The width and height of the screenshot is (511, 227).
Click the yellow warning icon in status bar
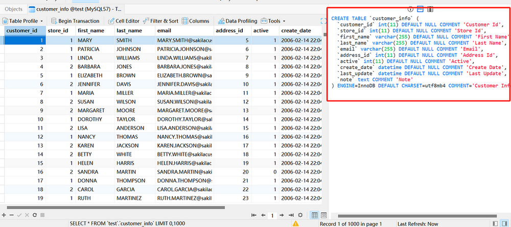[295, 223]
